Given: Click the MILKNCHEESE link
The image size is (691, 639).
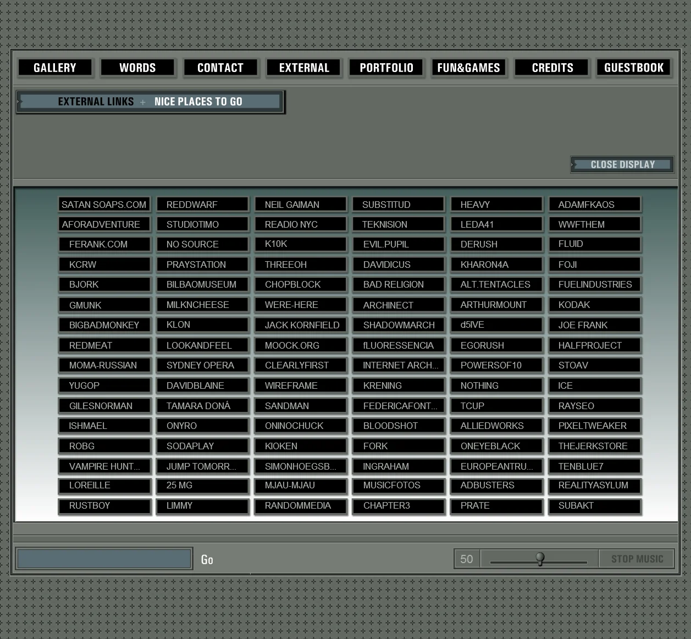Looking at the screenshot, I should pyautogui.click(x=202, y=305).
